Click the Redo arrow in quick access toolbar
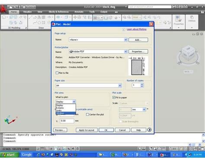 point(33,7)
